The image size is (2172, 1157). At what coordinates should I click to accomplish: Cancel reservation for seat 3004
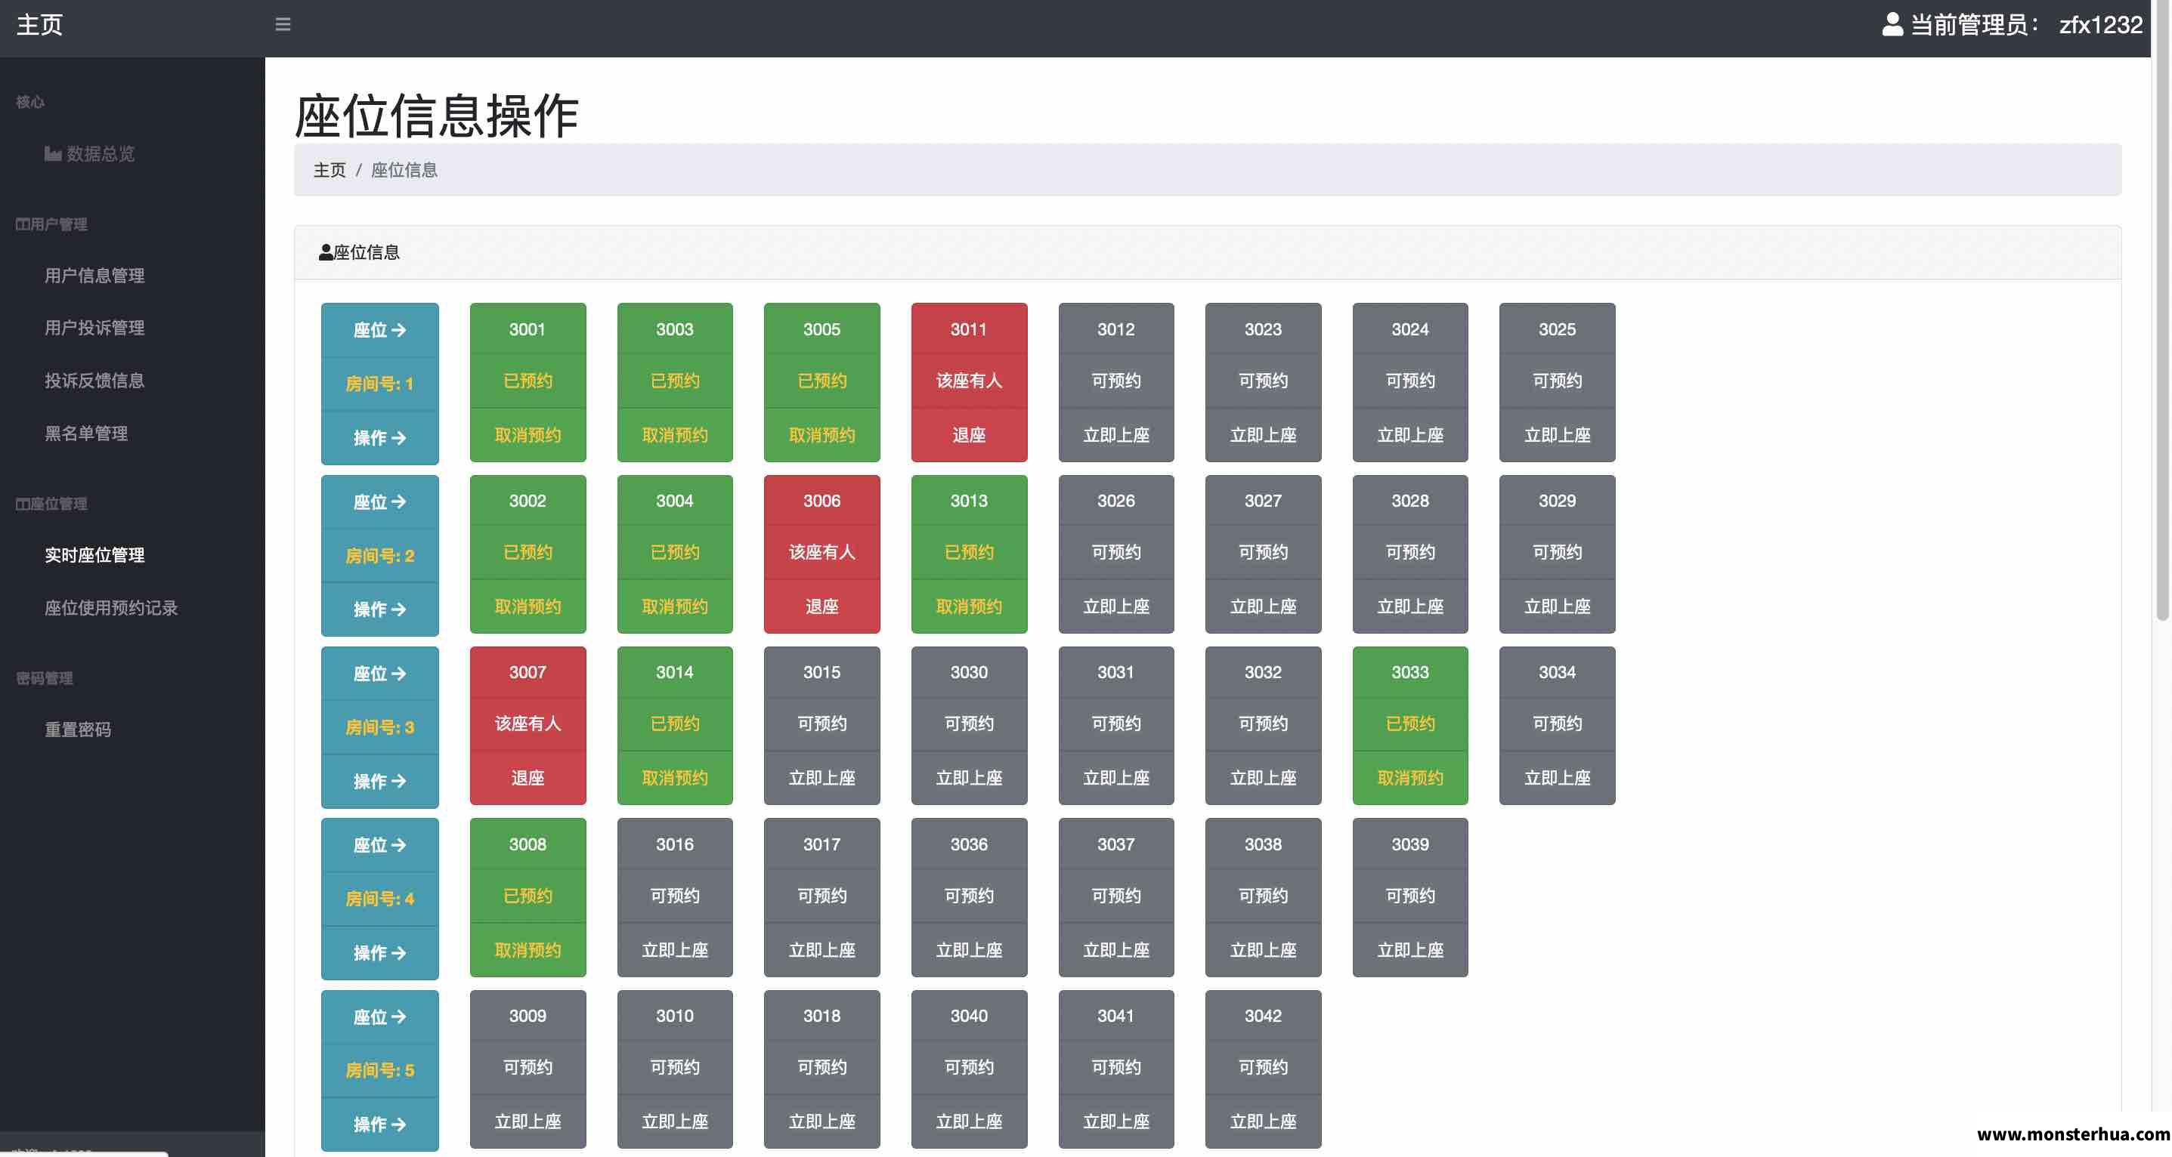(675, 606)
